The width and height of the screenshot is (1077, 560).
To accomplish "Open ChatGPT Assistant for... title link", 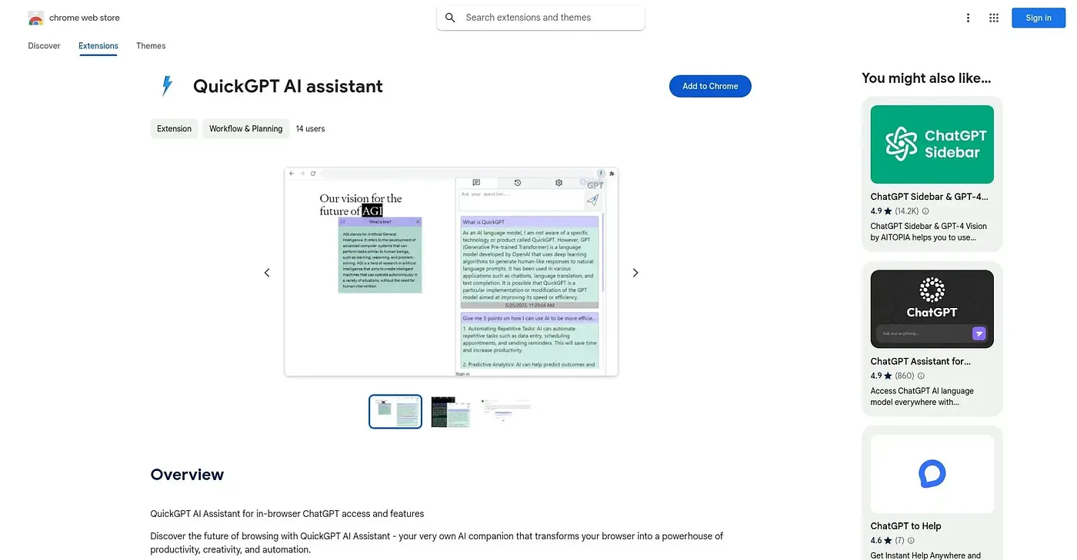I will coord(921,361).
